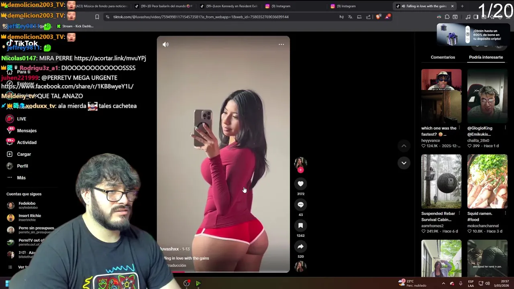Share video using the arrow icon
The image size is (514, 289).
tap(300, 246)
